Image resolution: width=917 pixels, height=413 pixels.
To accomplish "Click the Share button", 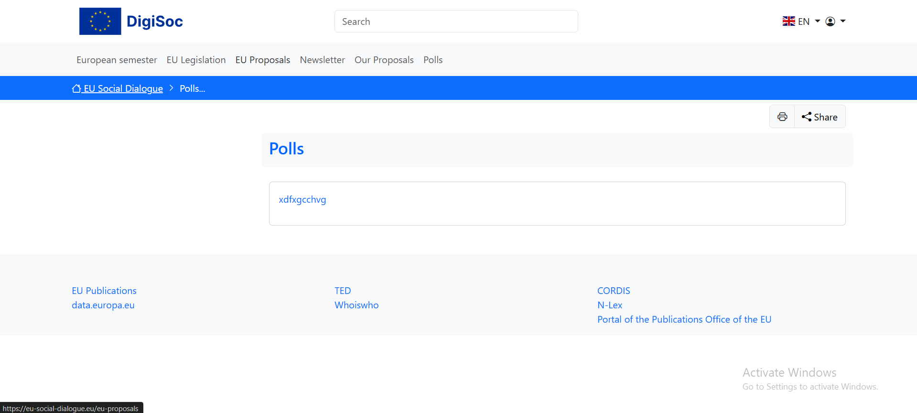I will (x=820, y=117).
